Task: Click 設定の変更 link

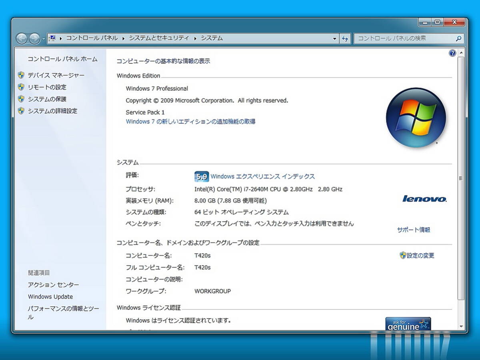Action: tap(420, 256)
